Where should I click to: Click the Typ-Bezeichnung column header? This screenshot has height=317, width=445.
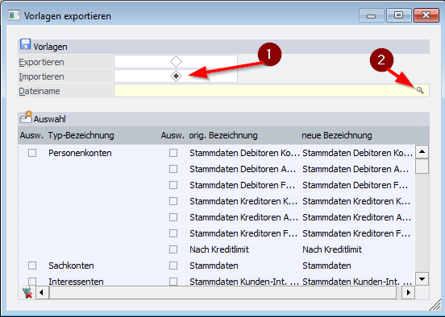(x=102, y=135)
